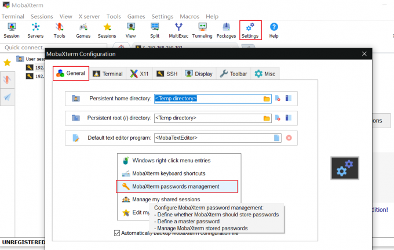Click the Settings toolbar icon
The image size is (394, 250).
click(x=250, y=30)
